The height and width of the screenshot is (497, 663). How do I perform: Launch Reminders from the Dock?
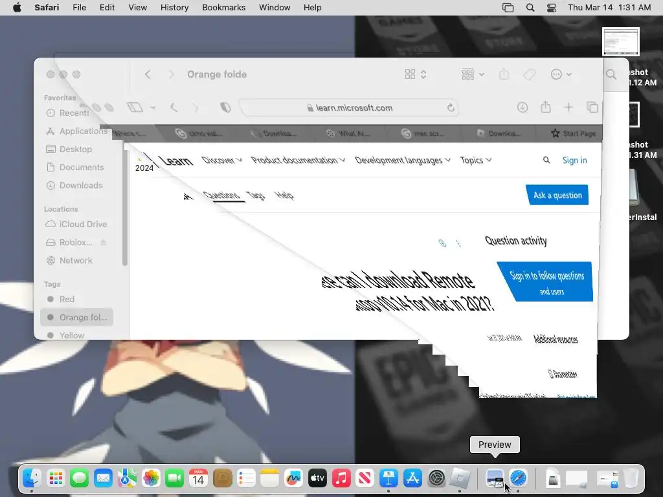[246, 478]
